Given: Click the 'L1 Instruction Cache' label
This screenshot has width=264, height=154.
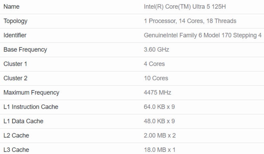Looking at the screenshot, I should coord(31,107).
